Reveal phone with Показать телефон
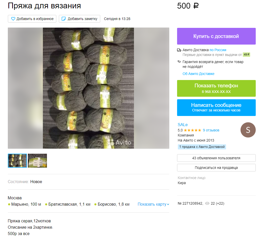This screenshot has width=274, height=236. tap(216, 88)
